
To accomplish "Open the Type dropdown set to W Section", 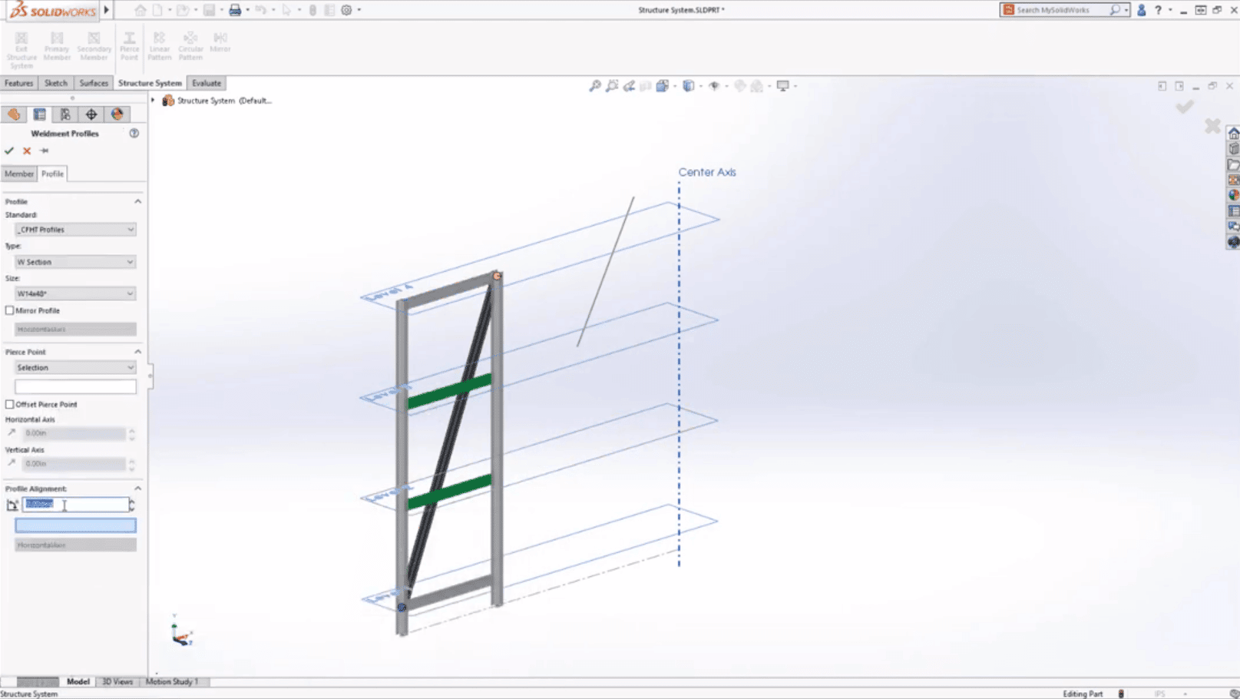I will pyautogui.click(x=73, y=261).
